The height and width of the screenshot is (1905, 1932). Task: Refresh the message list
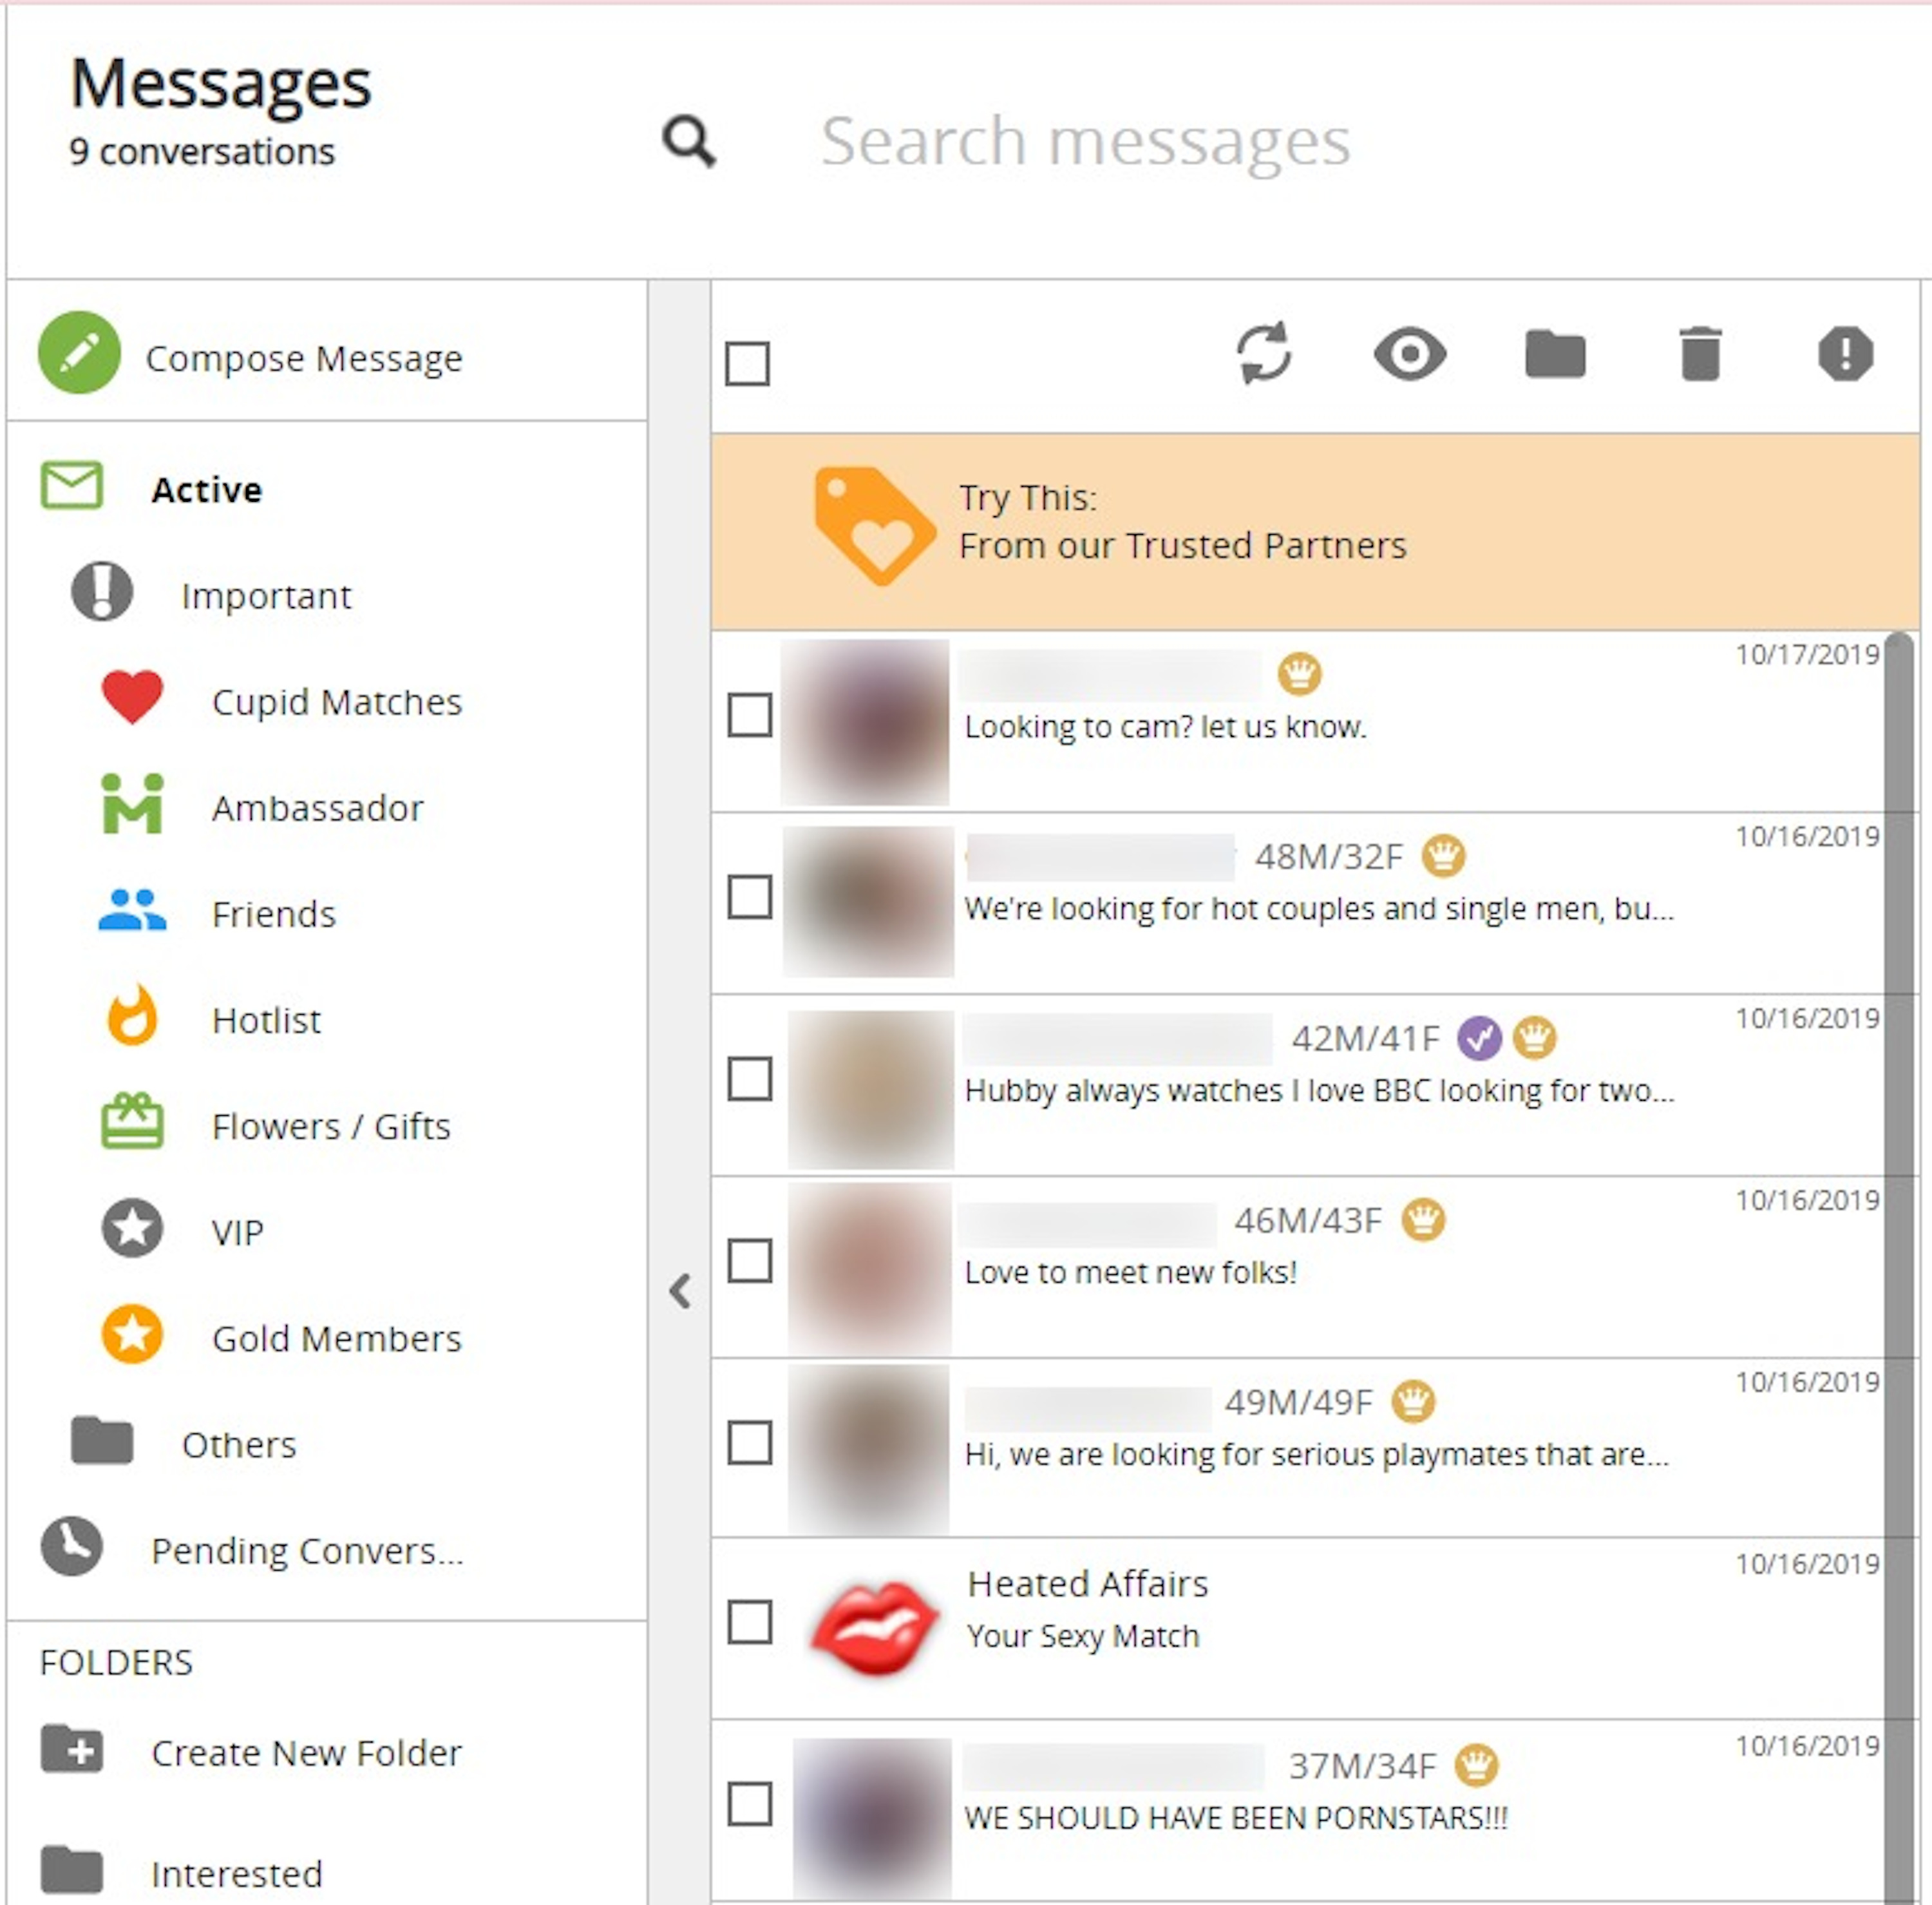coord(1264,353)
